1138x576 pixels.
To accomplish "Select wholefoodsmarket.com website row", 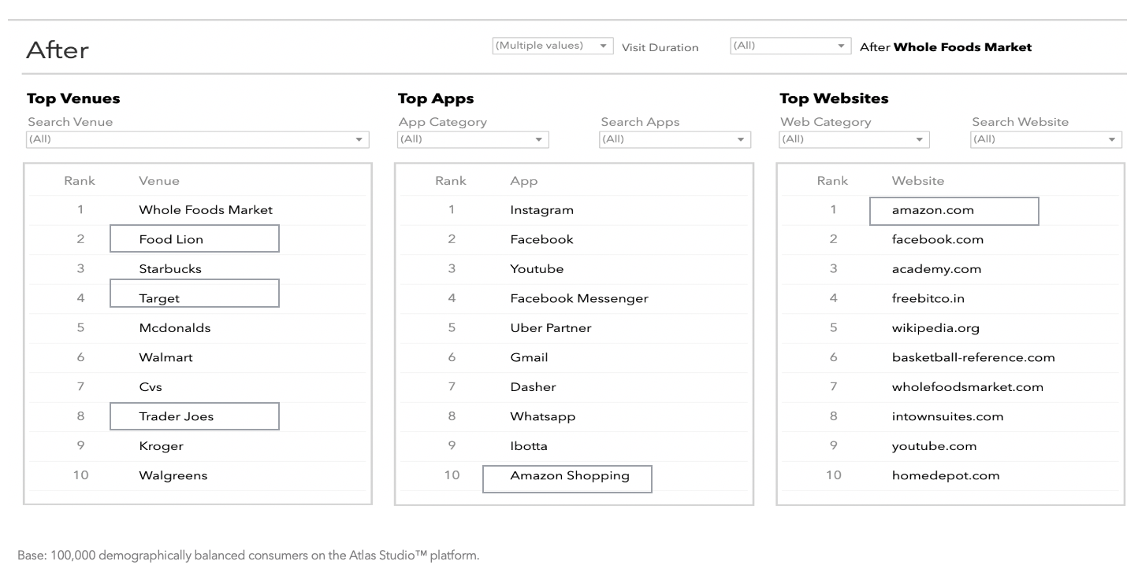I will [967, 387].
